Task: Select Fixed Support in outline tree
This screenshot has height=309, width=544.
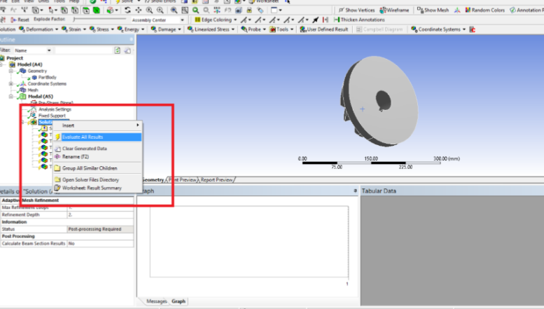Action: point(52,116)
